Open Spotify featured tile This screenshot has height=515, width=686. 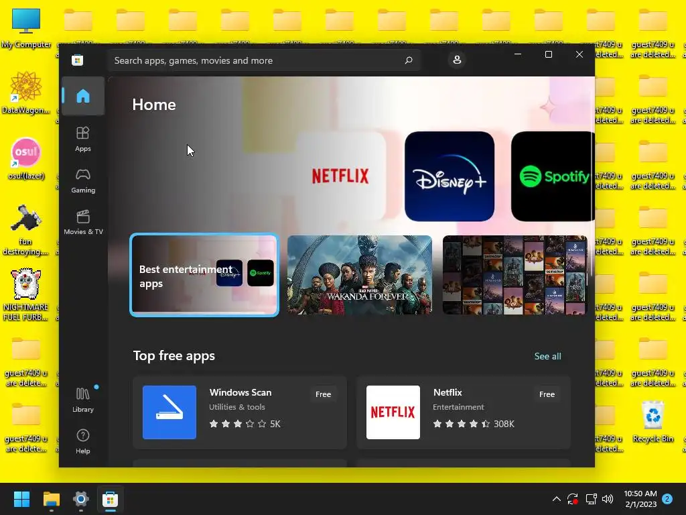tap(553, 176)
